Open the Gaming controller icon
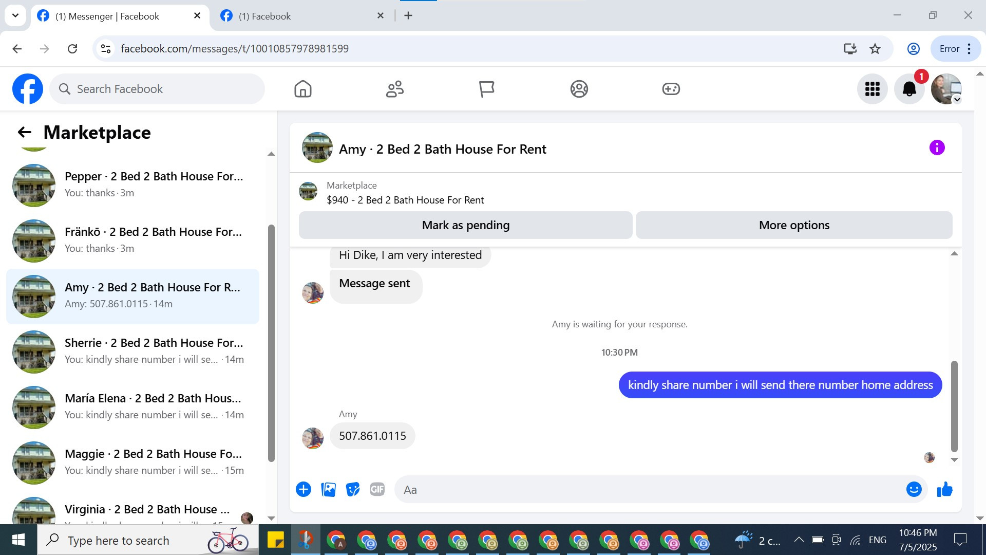Screen dimensions: 986x555 (x=671, y=89)
